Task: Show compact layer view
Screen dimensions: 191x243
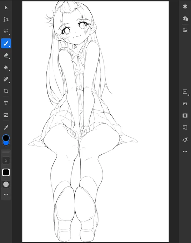Action: coord(185,6)
